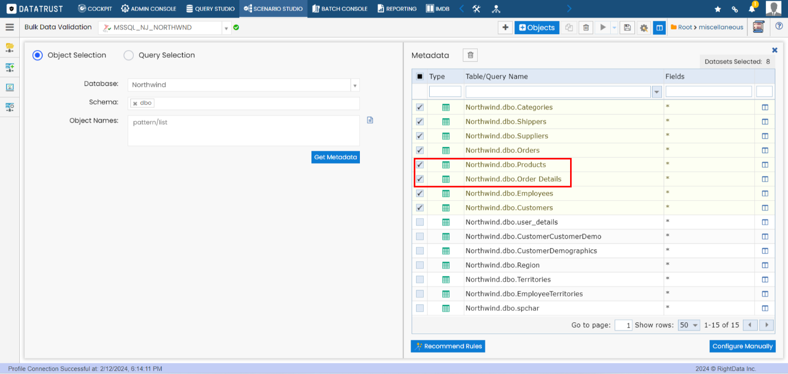Click the plus add icon in toolbar
The image size is (788, 374).
click(505, 28)
